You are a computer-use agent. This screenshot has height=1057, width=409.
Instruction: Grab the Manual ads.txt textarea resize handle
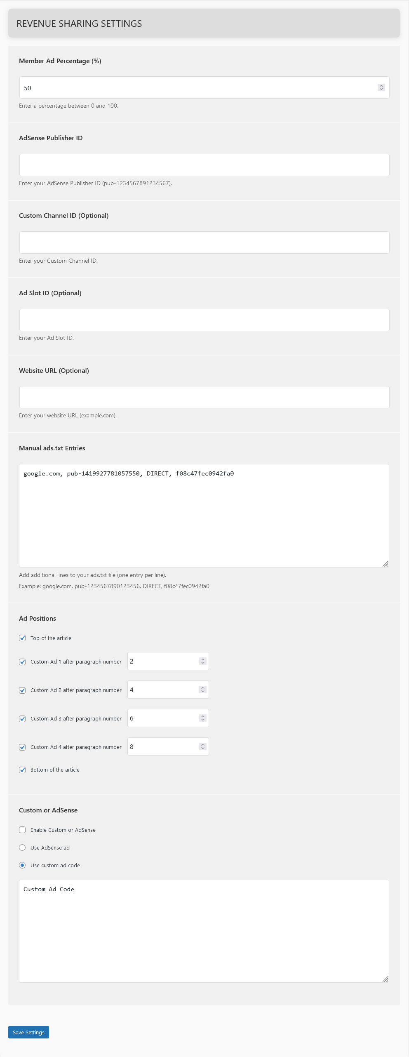385,563
